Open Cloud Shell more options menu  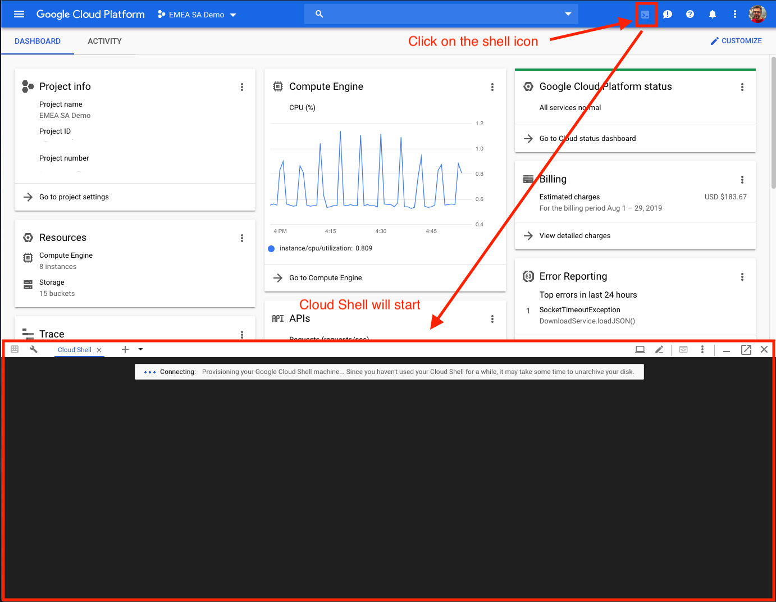(702, 349)
